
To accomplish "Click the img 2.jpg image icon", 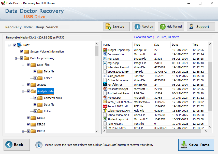I will (x=105, y=63).
